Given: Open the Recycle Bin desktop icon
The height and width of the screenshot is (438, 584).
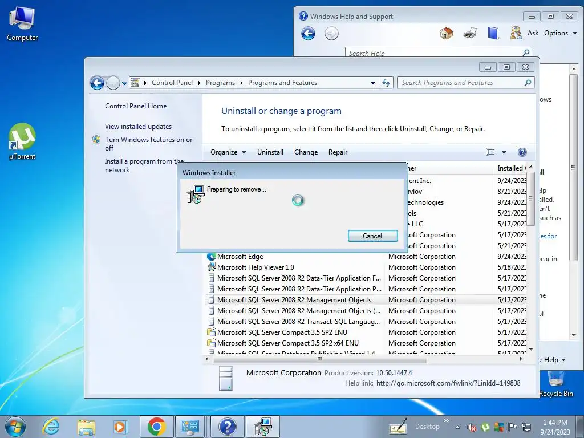Looking at the screenshot, I should [555, 384].
